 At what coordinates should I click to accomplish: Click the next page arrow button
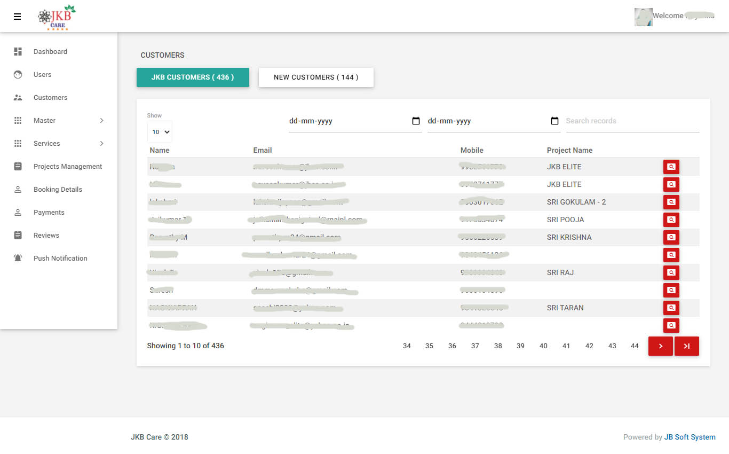pos(661,346)
